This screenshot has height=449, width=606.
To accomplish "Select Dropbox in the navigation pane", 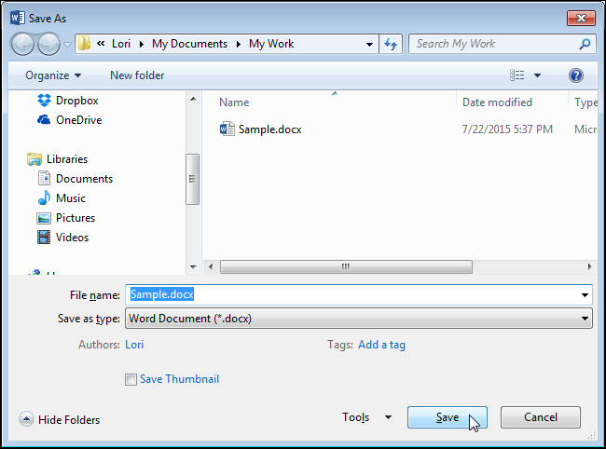I will [76, 101].
